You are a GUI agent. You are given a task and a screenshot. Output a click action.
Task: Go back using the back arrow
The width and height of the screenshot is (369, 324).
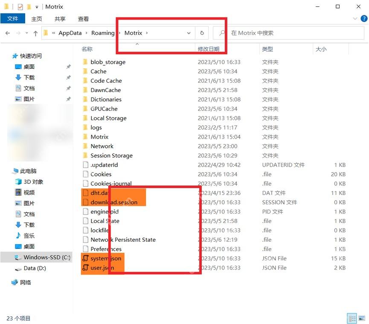coord(8,33)
